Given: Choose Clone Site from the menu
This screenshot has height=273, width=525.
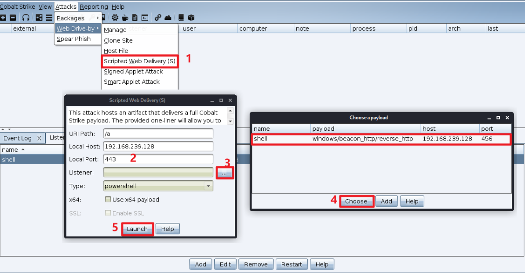Looking at the screenshot, I should (x=118, y=40).
